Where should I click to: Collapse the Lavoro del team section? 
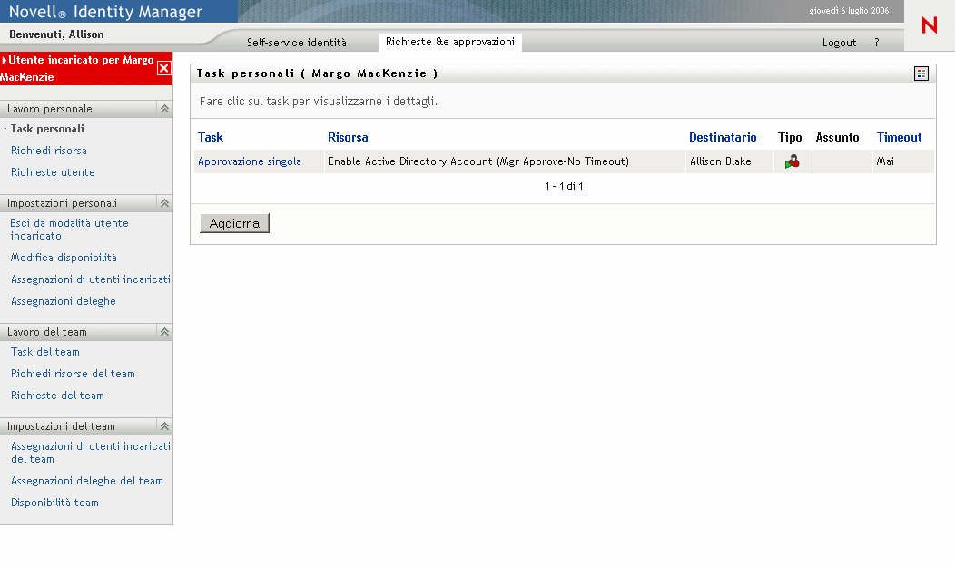(164, 332)
